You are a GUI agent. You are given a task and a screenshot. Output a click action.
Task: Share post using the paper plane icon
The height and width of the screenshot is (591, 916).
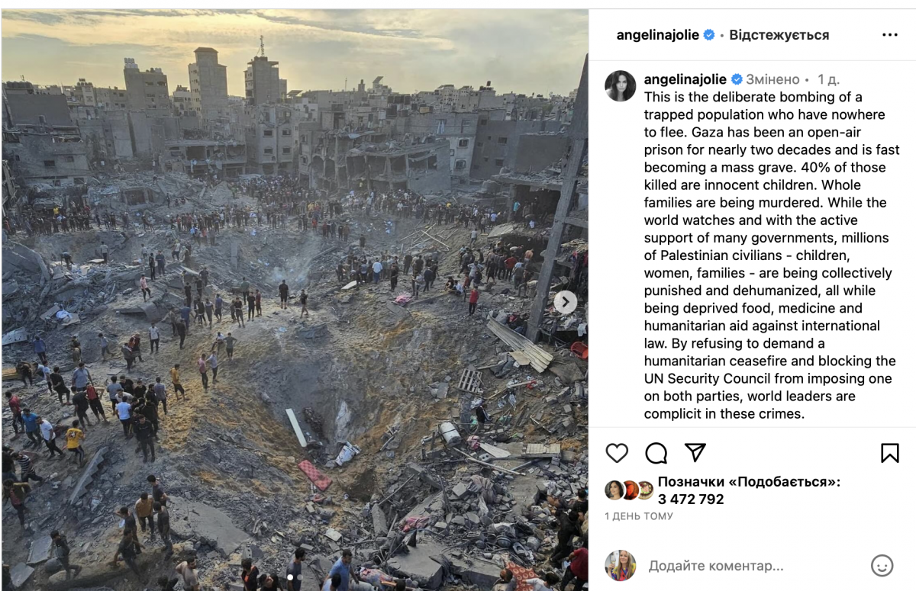[695, 452]
